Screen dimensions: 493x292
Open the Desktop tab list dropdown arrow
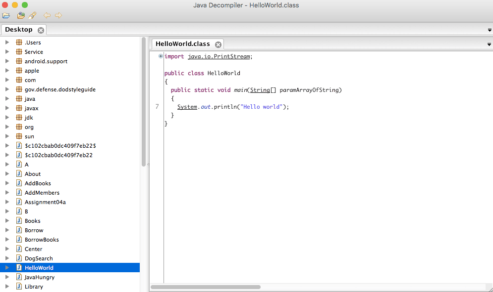click(490, 30)
